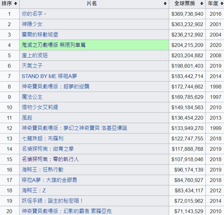Click the $369,736,940 box office cell
224x215 pixels.
pyautogui.click(x=187, y=14)
